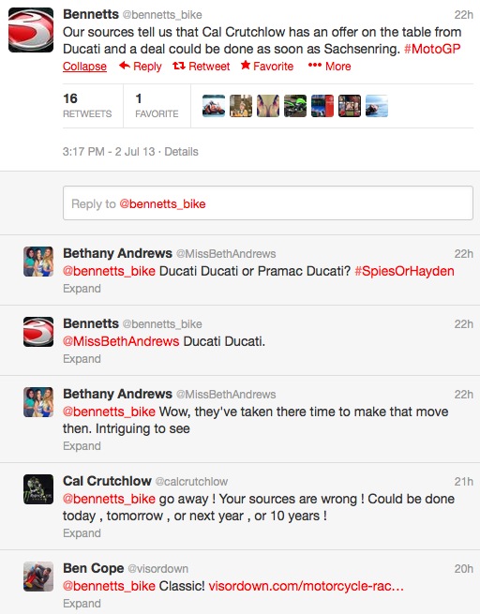View the 16 retweets list
Image resolution: width=480 pixels, height=614 pixels.
(87, 106)
